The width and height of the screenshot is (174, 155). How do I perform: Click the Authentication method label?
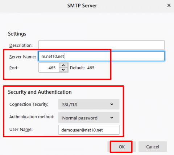pyautogui.click(x=32, y=117)
